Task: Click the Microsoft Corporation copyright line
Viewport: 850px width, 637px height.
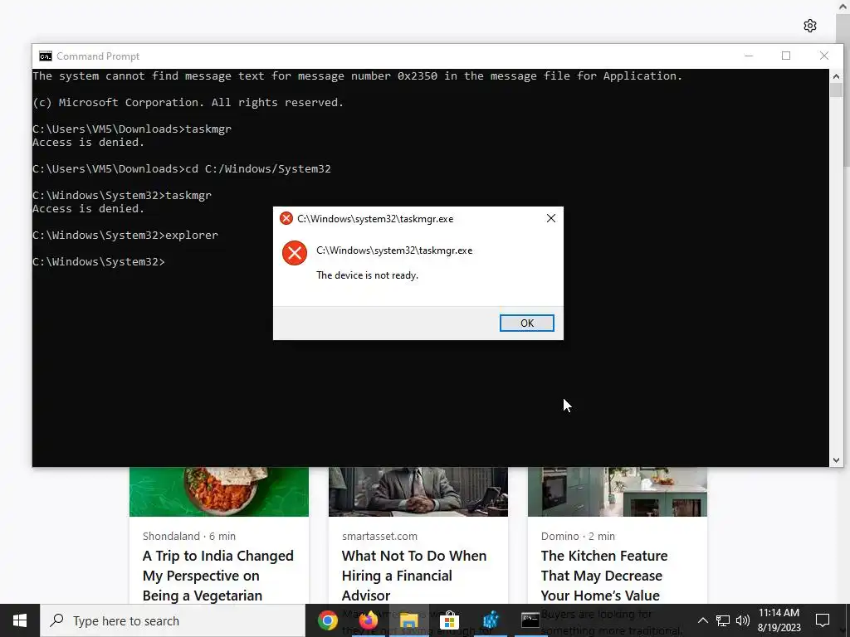Action: (x=188, y=102)
